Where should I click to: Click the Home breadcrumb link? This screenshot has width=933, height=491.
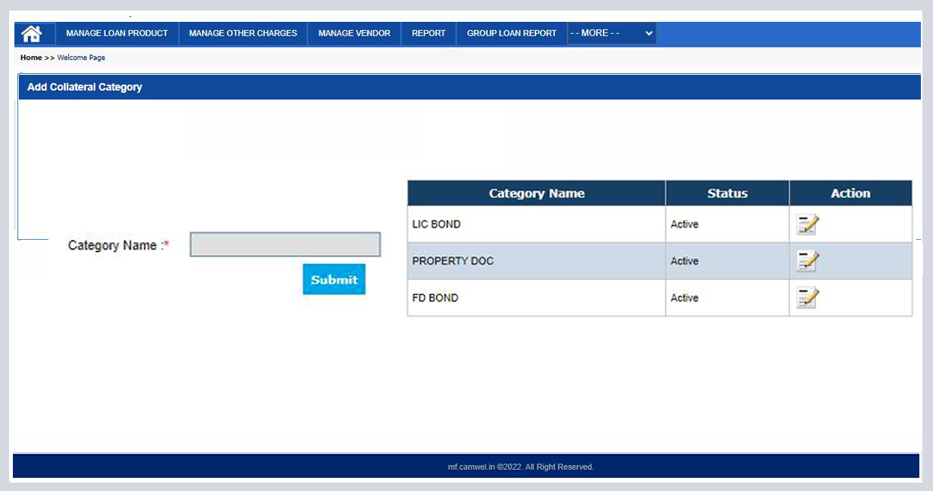(x=31, y=57)
